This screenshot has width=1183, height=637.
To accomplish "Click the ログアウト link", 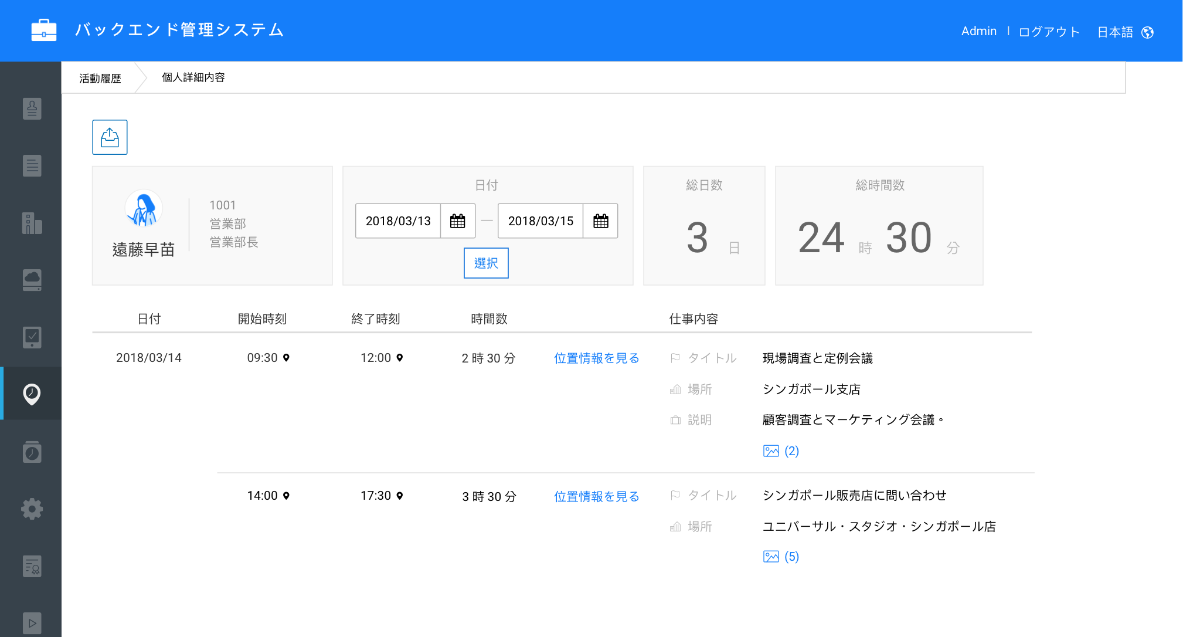I will click(1049, 32).
